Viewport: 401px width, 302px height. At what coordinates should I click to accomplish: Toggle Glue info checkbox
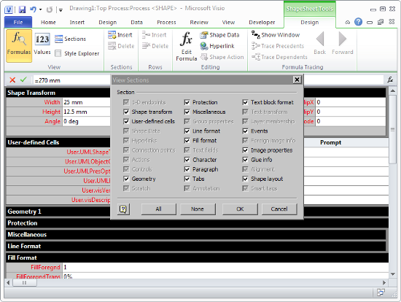245,160
